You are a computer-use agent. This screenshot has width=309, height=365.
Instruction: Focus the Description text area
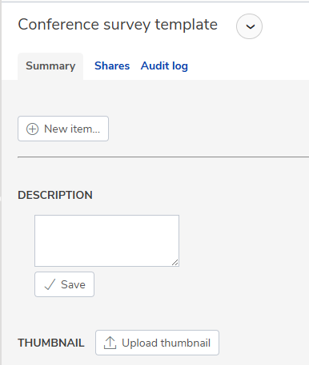(106, 240)
